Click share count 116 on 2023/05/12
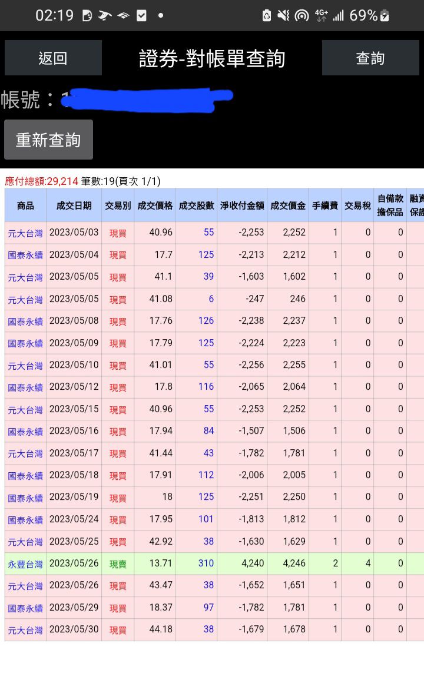 click(206, 386)
